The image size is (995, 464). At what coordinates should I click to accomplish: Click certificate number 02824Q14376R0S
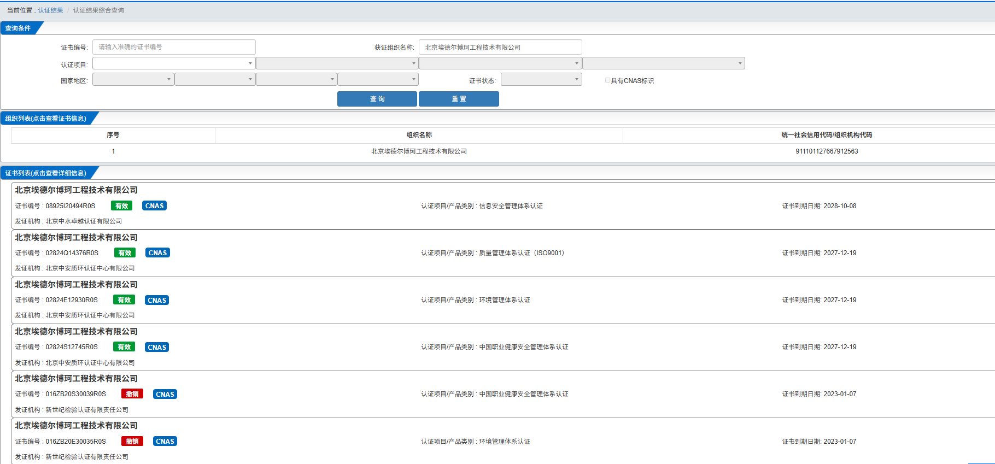click(x=72, y=253)
